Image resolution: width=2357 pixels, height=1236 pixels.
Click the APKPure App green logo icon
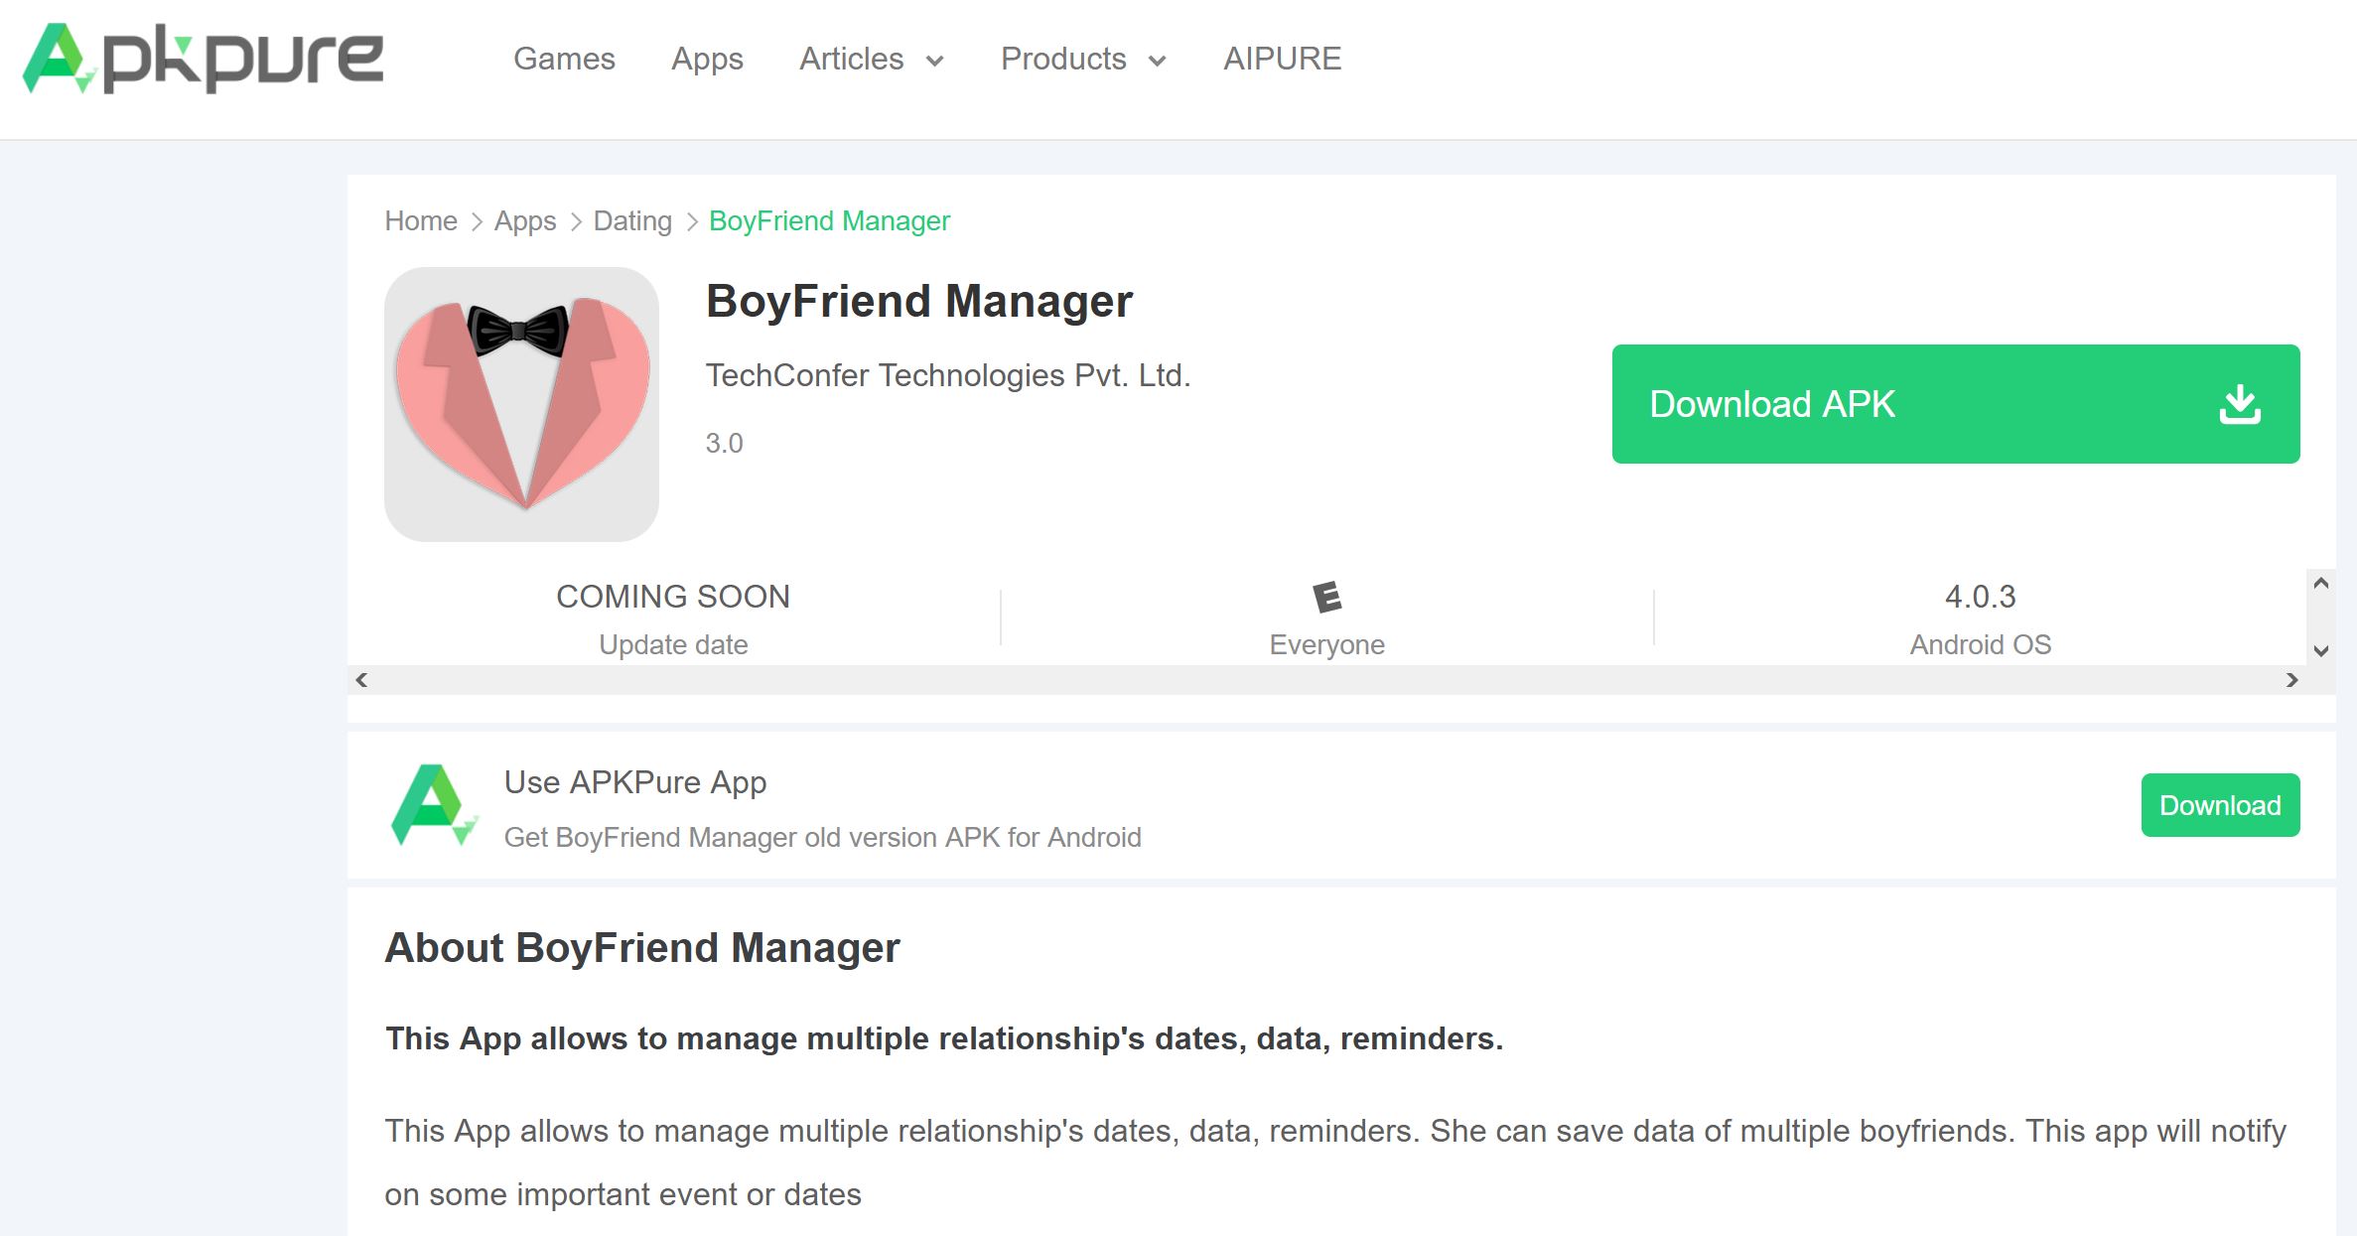point(434,805)
